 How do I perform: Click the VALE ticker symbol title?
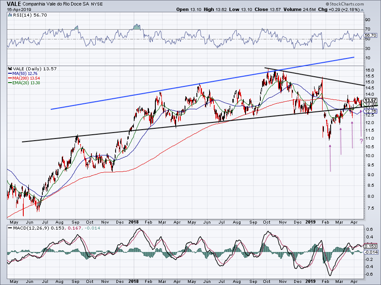[x=14, y=4]
